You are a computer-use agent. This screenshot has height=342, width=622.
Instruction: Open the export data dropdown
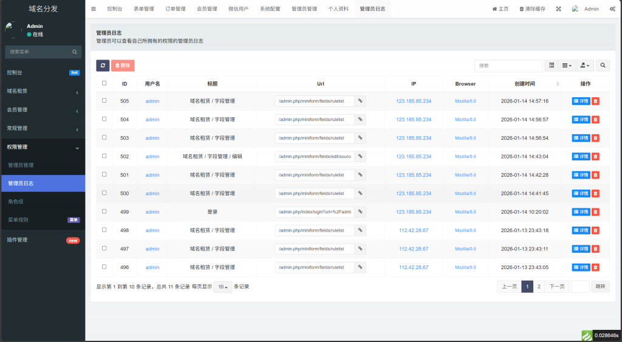(585, 66)
